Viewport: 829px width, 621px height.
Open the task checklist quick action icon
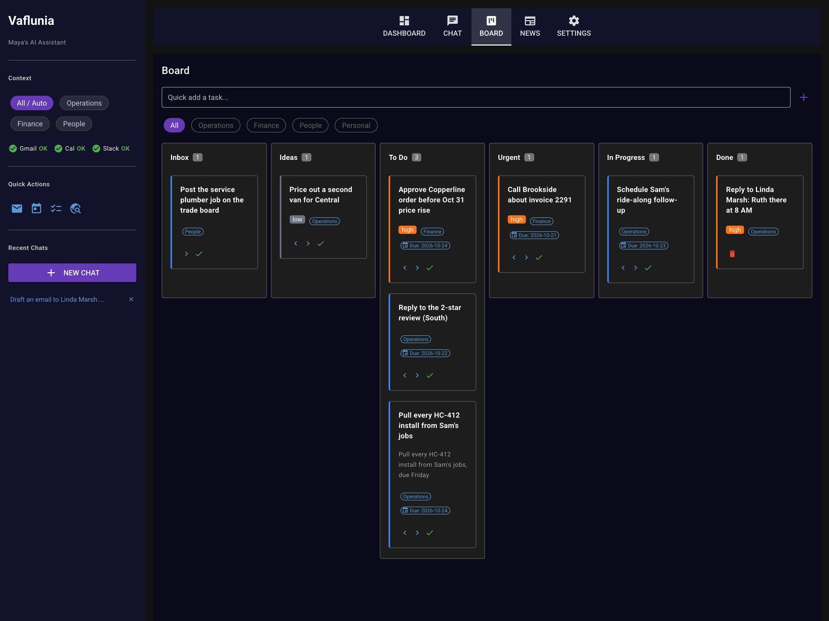pos(56,209)
